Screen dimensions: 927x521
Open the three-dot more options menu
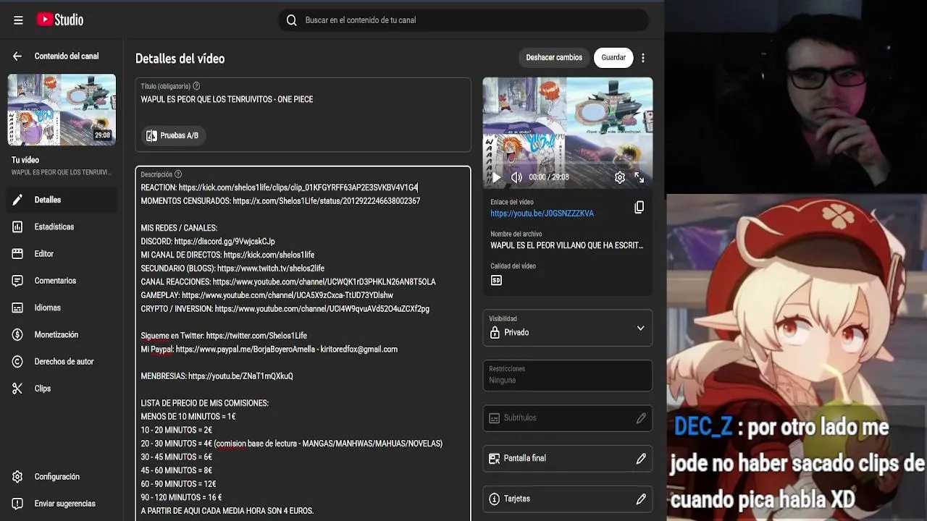click(643, 58)
